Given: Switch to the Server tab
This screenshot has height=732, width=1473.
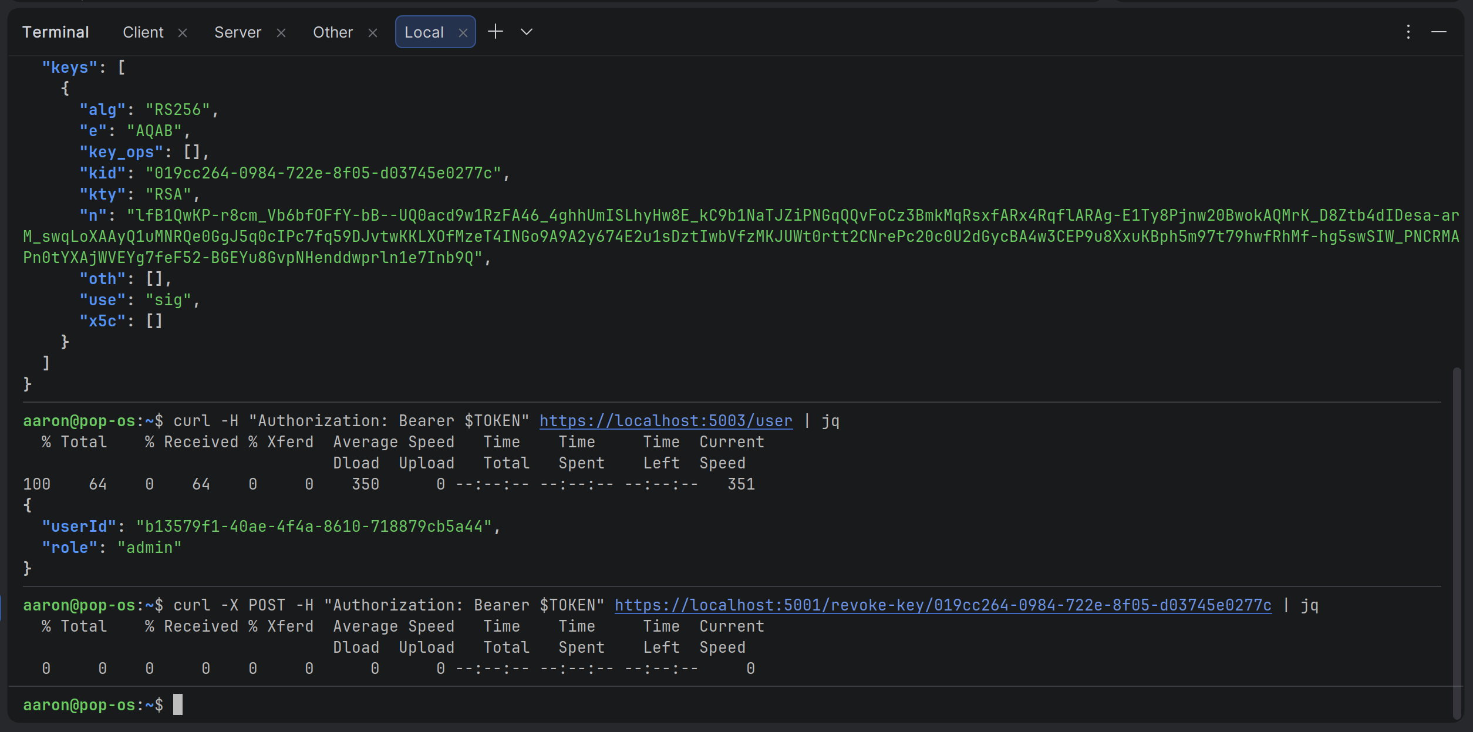Looking at the screenshot, I should tap(237, 32).
